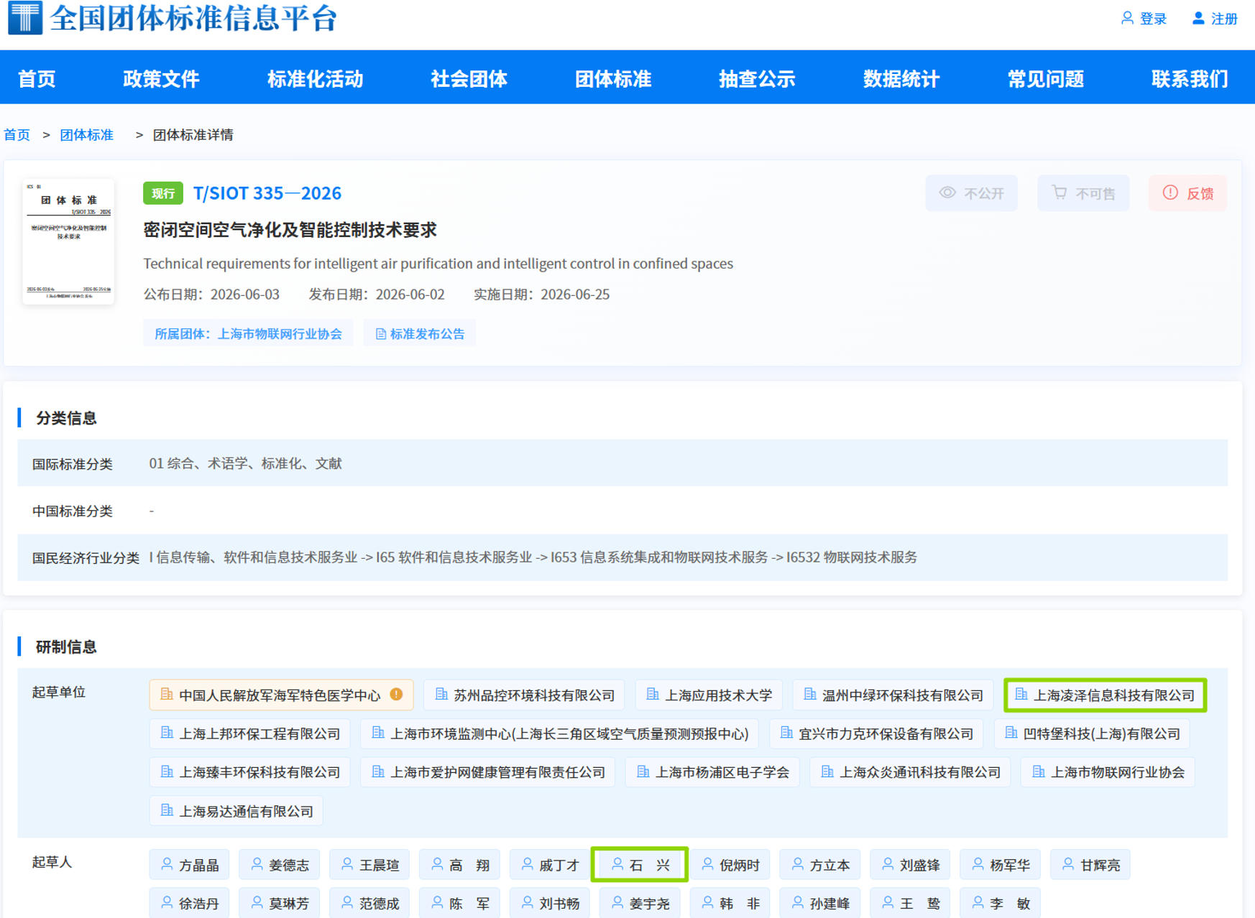
Task: Open the 联系我们 navigation menu
Action: 1190,78
